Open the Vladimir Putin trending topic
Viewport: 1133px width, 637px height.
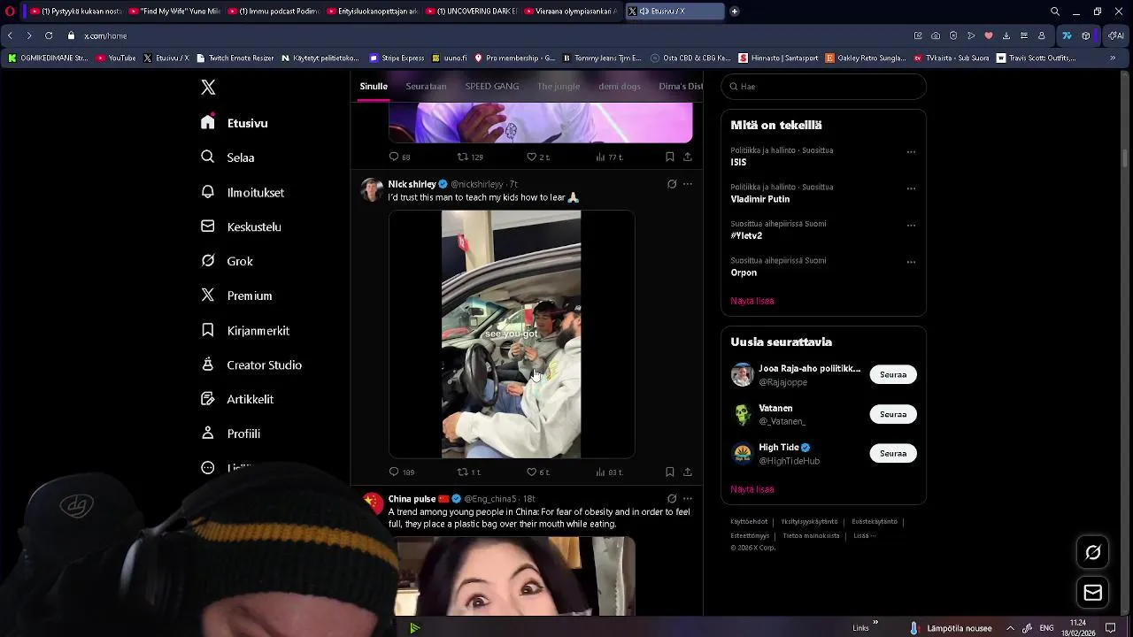click(760, 199)
